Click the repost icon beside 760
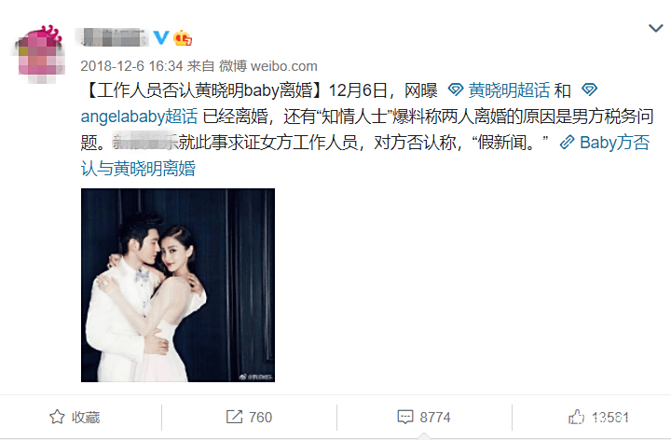The height and width of the screenshot is (440, 671). pyautogui.click(x=234, y=417)
